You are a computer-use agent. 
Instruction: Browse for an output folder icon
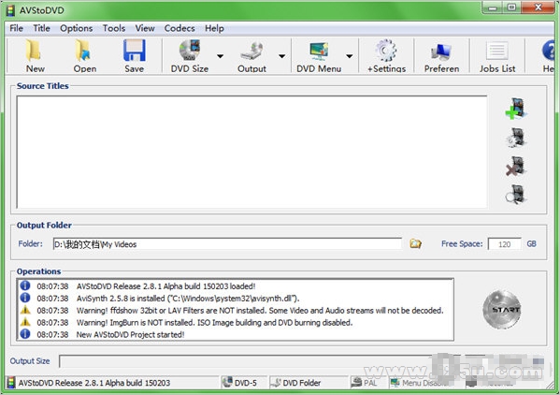pos(415,243)
